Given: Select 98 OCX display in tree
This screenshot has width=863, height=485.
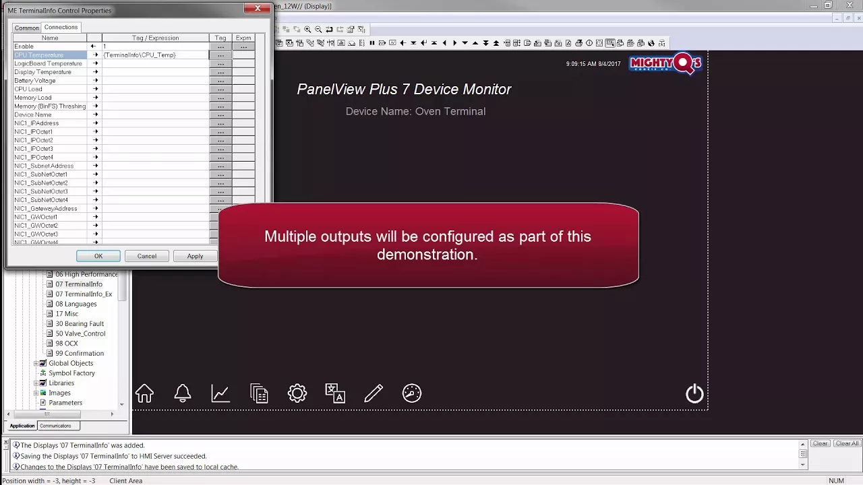Looking at the screenshot, I should (x=67, y=344).
